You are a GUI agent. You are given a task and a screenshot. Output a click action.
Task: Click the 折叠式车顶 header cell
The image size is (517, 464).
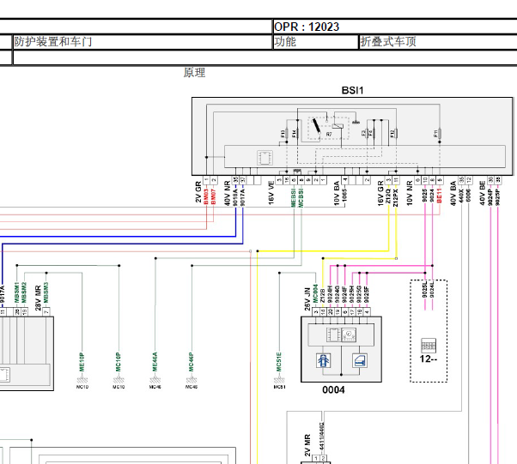438,42
